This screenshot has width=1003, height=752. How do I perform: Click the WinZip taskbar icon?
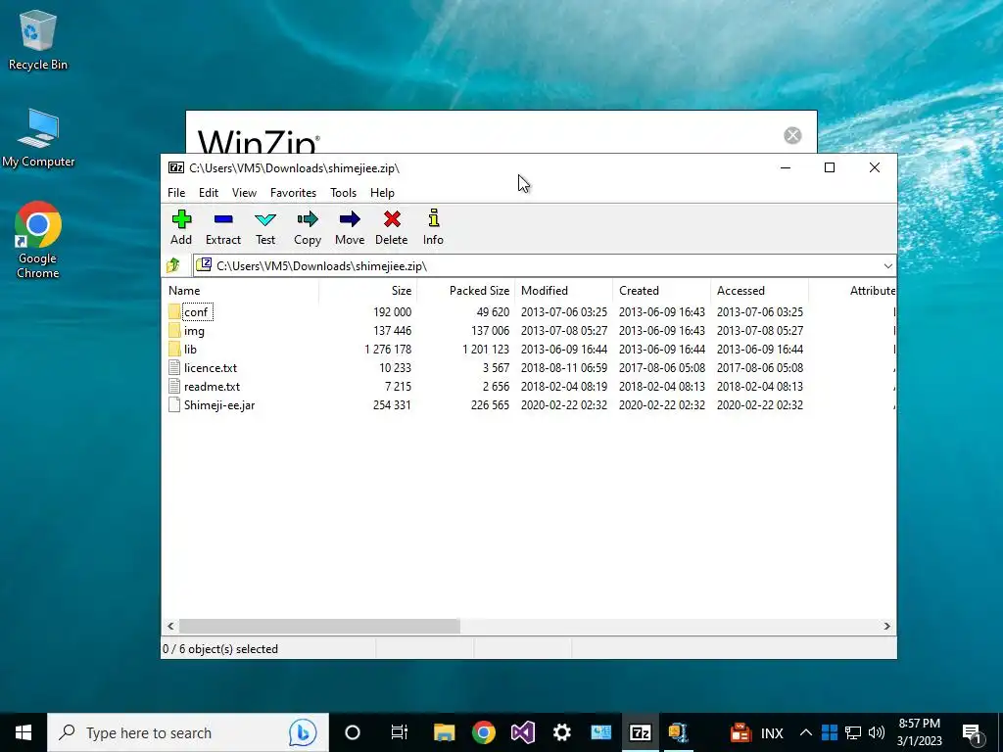point(679,732)
